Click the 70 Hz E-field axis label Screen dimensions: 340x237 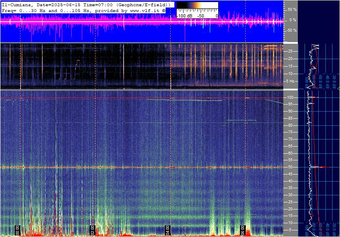tap(290, 139)
